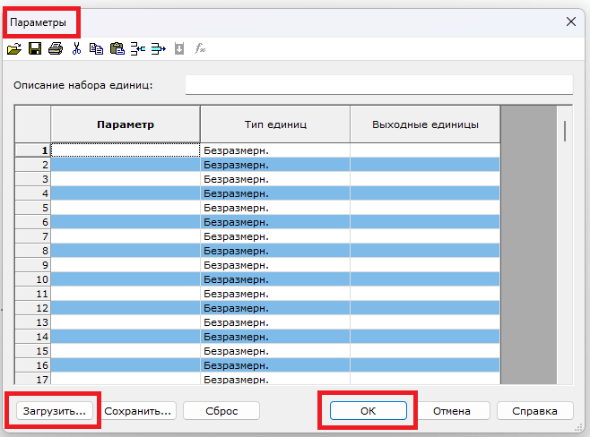Click the Open folder toolbar icon
The width and height of the screenshot is (590, 437).
(14, 49)
